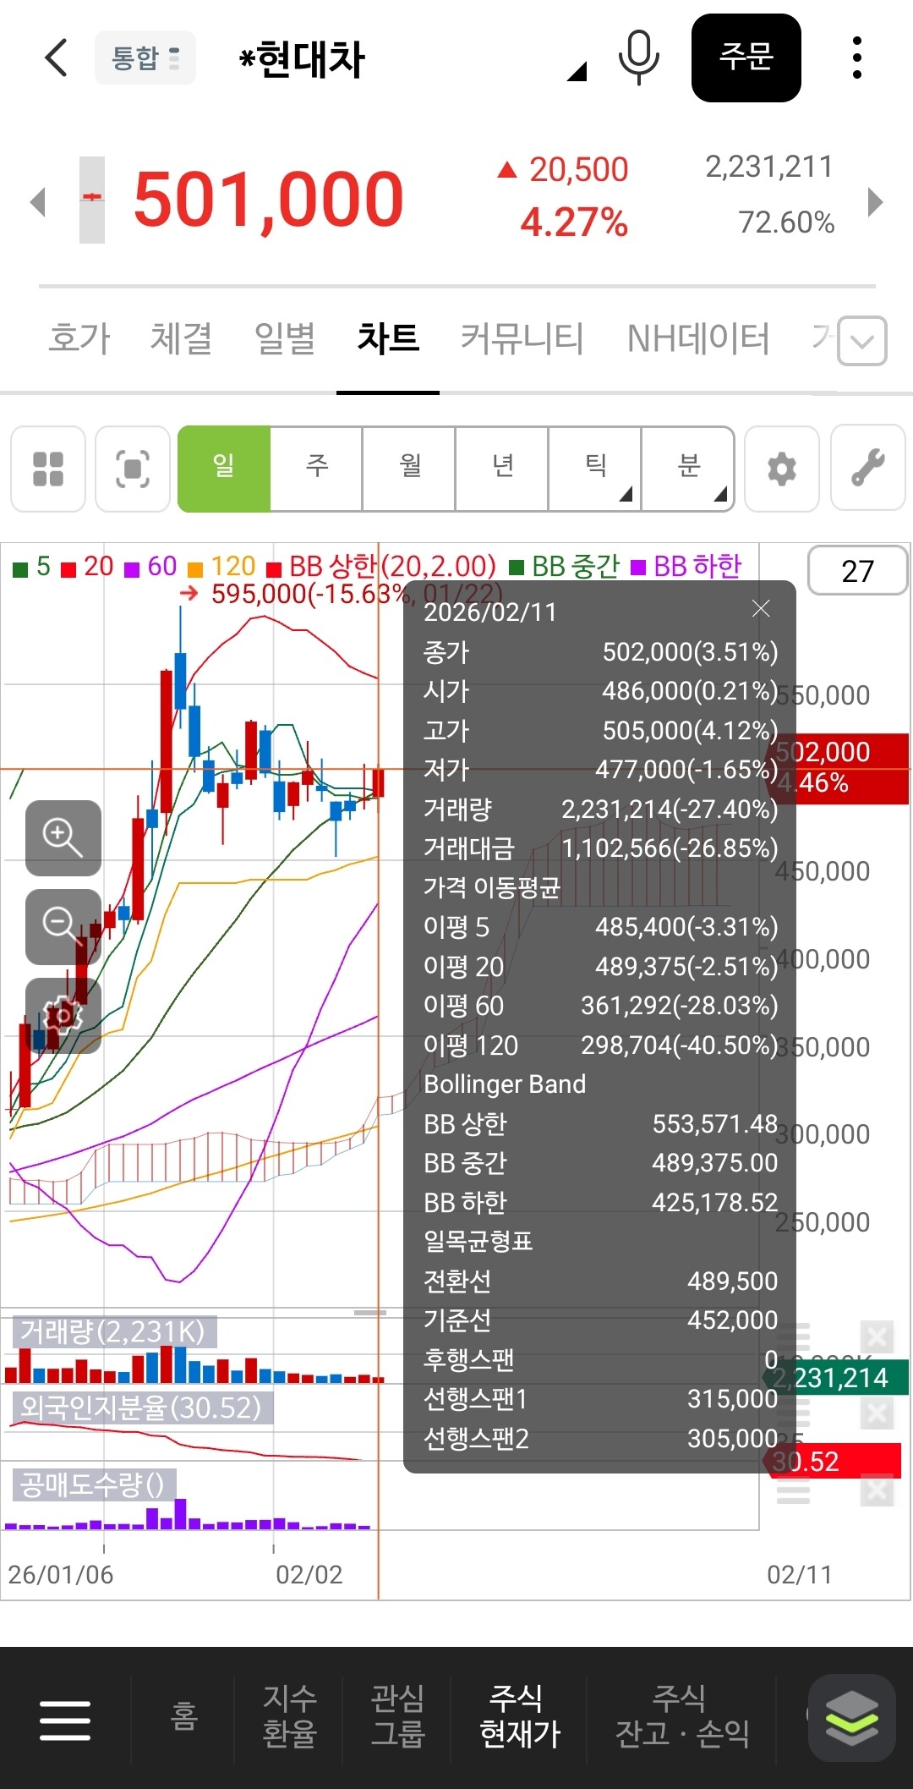Screen dimensions: 913x1789
Task: Tap the BB 하한 legend label
Action: tap(687, 567)
